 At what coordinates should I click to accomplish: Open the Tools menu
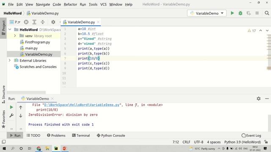[x=93, y=4]
